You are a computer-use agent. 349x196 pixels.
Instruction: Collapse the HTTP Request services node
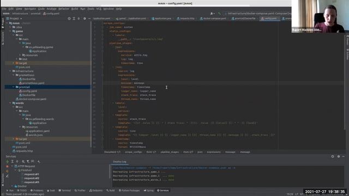(x=12, y=166)
